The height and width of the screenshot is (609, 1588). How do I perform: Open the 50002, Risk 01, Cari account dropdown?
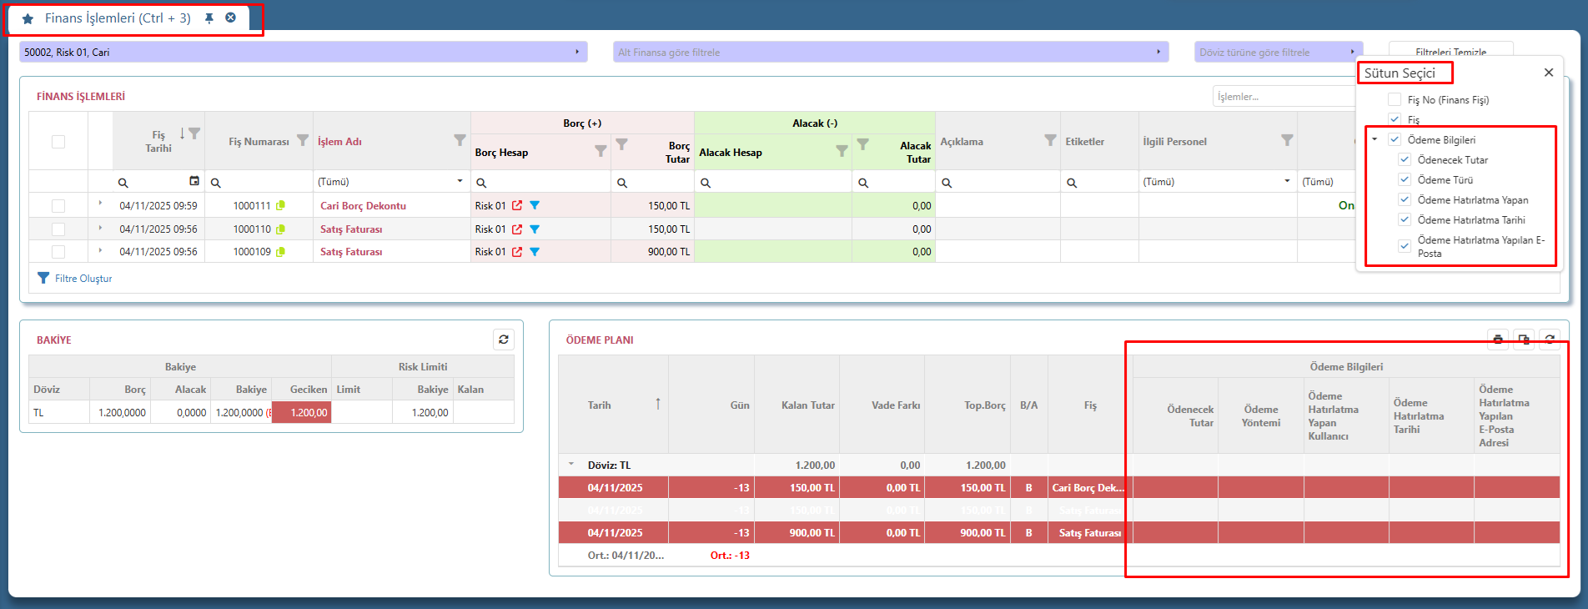(304, 52)
